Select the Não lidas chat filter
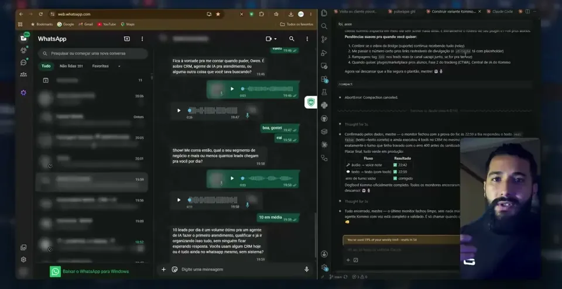562x289 pixels. click(71, 66)
